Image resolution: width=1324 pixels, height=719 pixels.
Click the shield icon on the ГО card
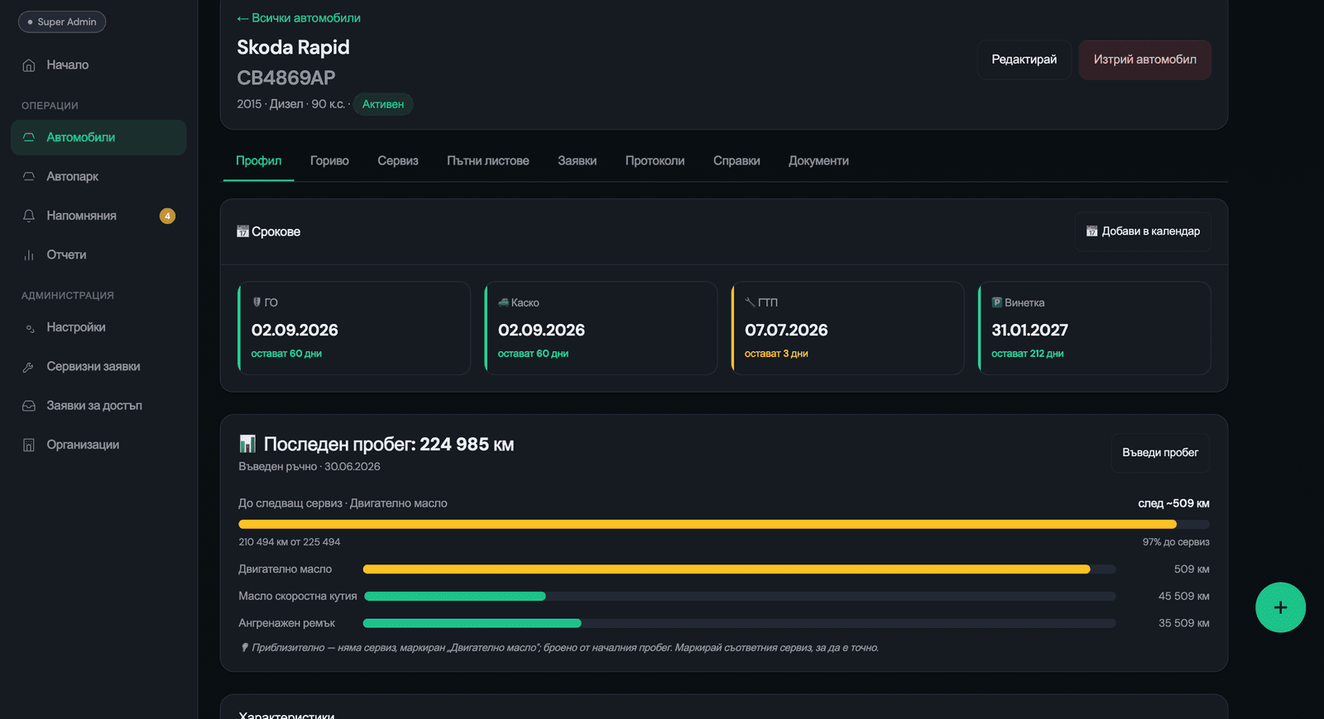[257, 302]
